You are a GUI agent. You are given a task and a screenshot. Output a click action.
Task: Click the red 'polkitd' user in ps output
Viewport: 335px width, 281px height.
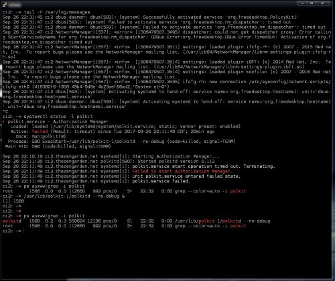tap(12, 221)
